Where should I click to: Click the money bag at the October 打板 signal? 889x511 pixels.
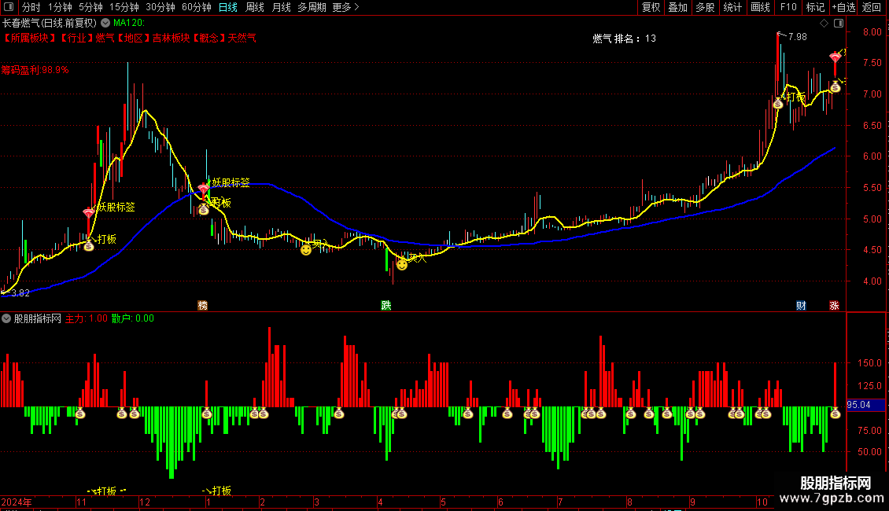pyautogui.click(x=778, y=103)
